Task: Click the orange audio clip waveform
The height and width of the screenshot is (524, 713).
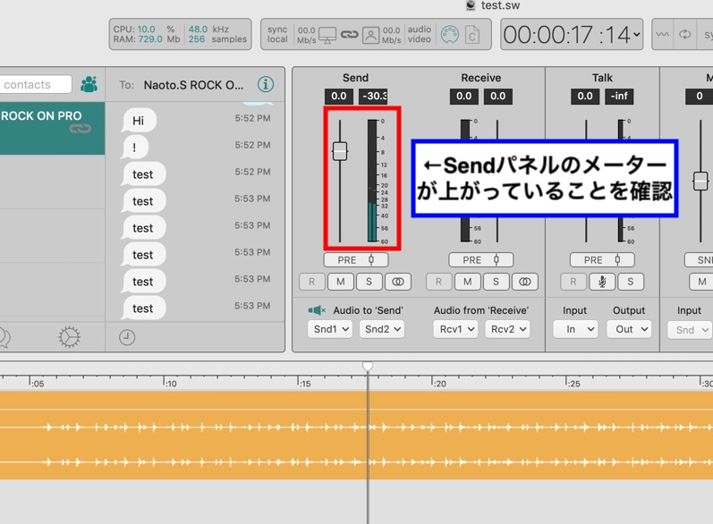Action: click(x=356, y=435)
